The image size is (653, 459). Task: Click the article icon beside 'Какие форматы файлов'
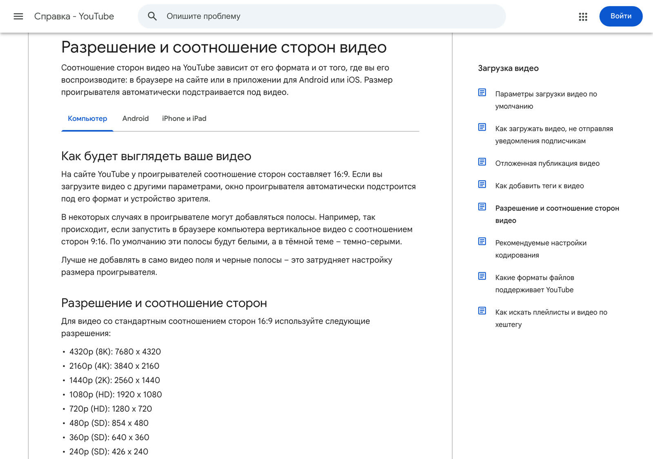[x=482, y=276]
